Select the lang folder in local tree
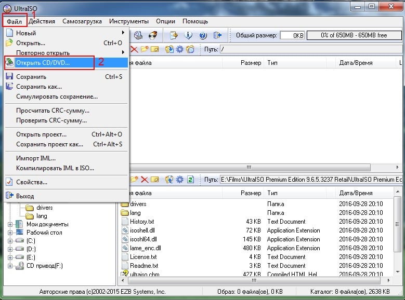Image resolution: width=405 pixels, height=300 pixels. [42, 216]
